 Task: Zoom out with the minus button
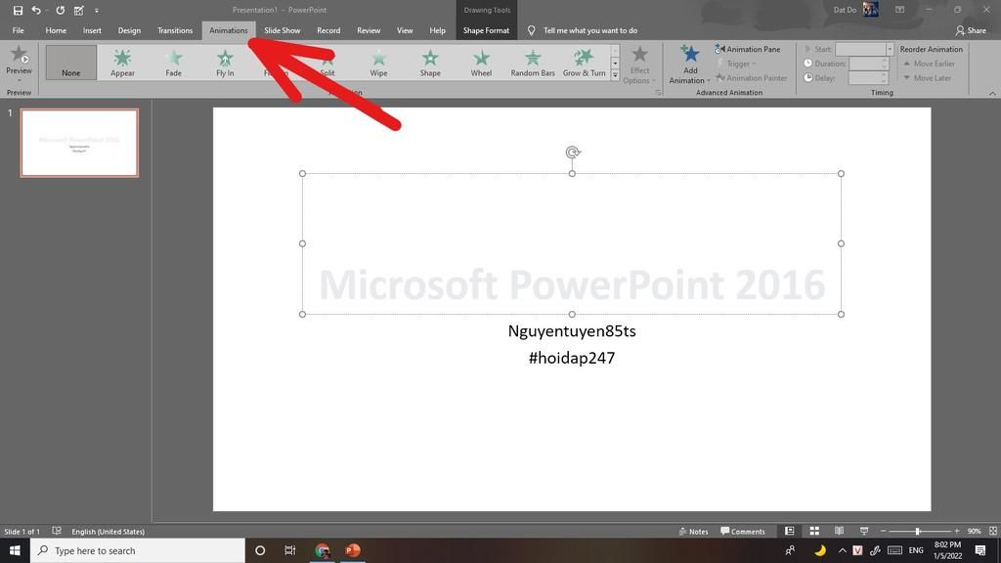pos(884,531)
